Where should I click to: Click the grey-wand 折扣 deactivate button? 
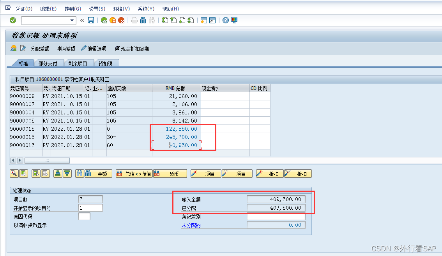[x=298, y=174]
